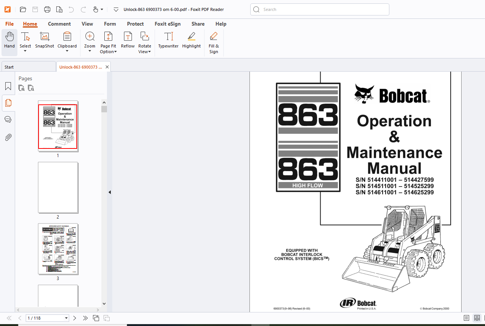Click the thumbnail panel down scroll arrow
The width and height of the screenshot is (485, 326).
(x=104, y=303)
